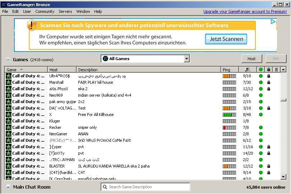Viewport: 291px width, 194px height.
Task: Select 'SL AURUDU KANDA WARELLA eka 2 paha' description
Action: 114,166
